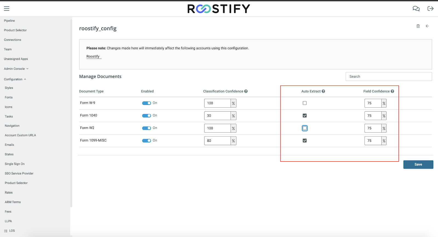Go back using the left arrow icon
This screenshot has height=237, width=438.
point(427,26)
